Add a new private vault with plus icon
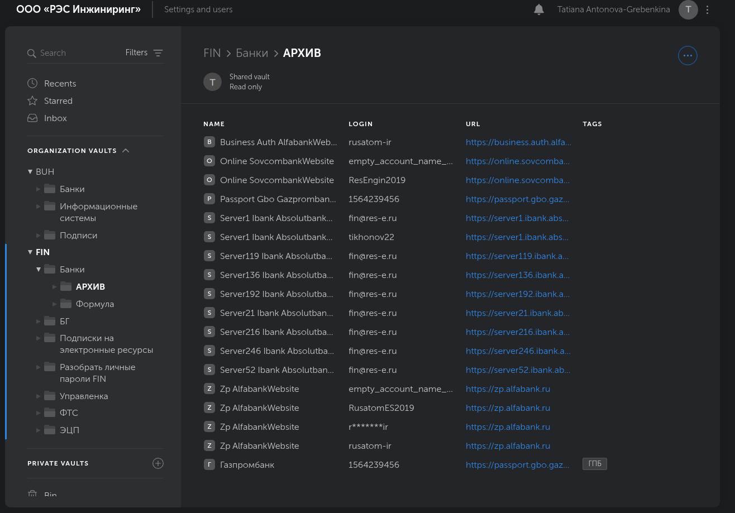The width and height of the screenshot is (735, 513). (158, 463)
